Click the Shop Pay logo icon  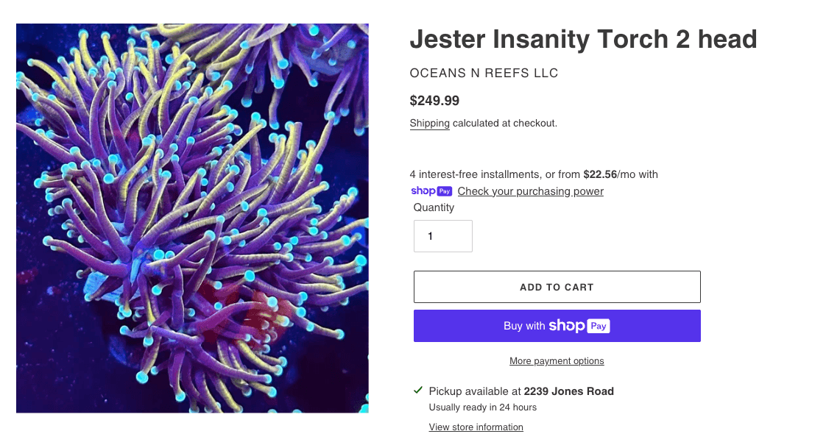[x=431, y=191]
